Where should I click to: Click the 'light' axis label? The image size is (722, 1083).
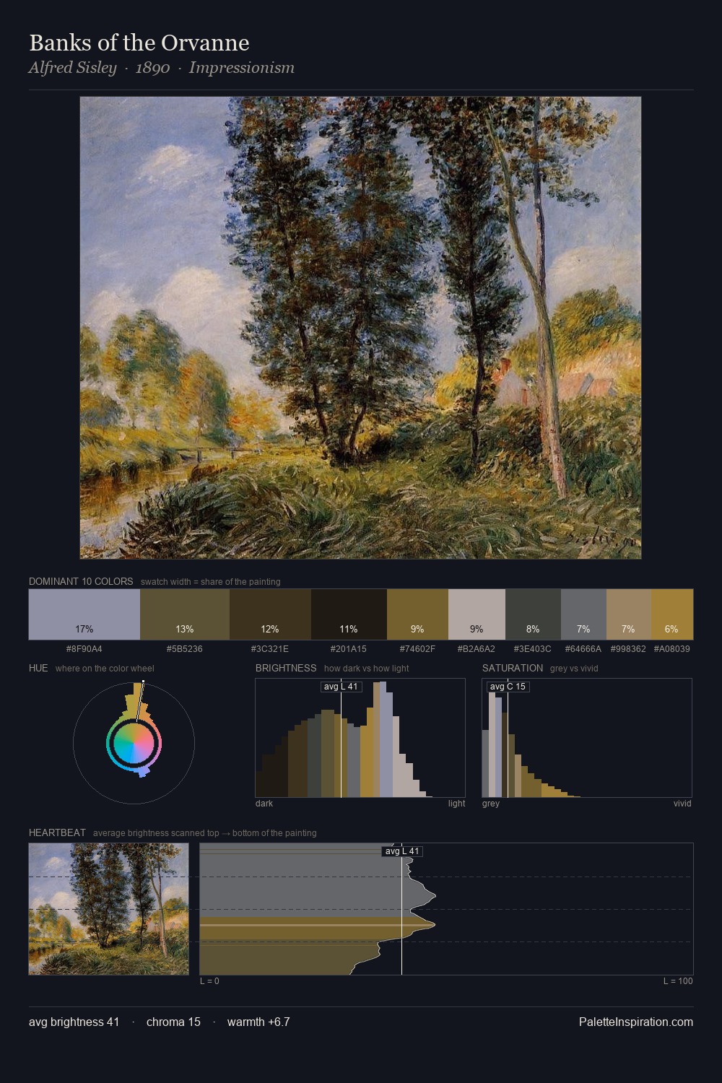(457, 804)
